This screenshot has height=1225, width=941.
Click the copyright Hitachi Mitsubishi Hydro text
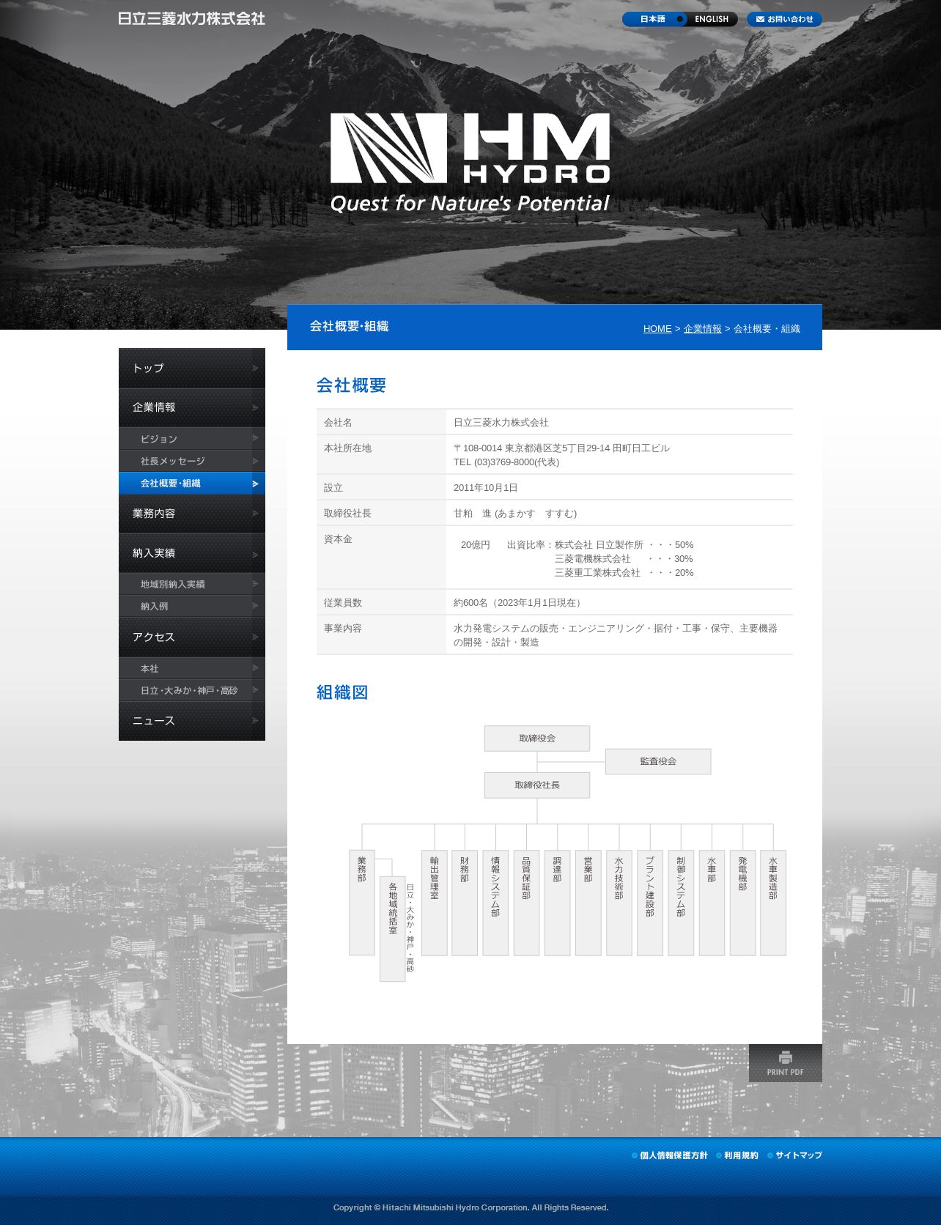471,1207
